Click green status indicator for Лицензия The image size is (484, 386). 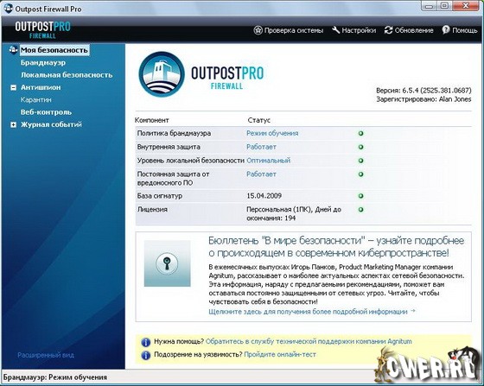click(360, 210)
